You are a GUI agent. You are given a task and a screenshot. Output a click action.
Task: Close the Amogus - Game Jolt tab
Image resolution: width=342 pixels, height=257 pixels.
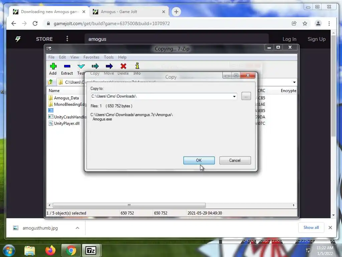(164, 12)
